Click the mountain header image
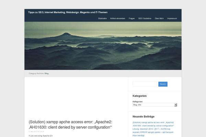This screenshot has height=137, width=206. point(103,46)
